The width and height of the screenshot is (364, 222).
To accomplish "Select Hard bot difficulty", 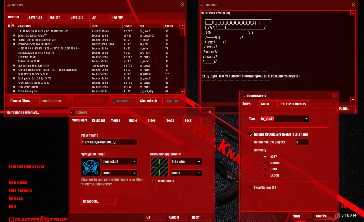I will (x=265, y=169).
